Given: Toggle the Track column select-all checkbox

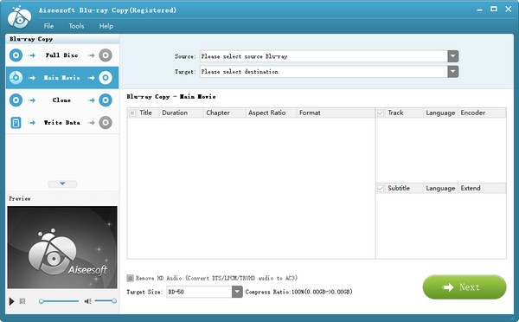Looking at the screenshot, I should pyautogui.click(x=381, y=113).
